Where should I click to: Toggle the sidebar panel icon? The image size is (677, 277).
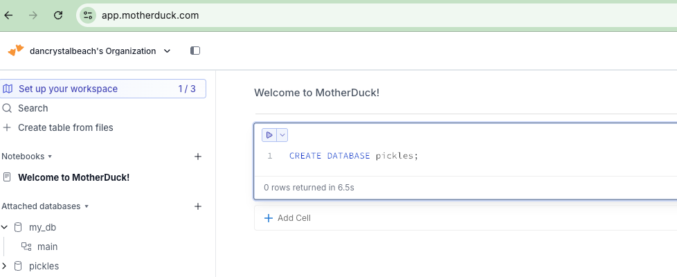click(195, 51)
